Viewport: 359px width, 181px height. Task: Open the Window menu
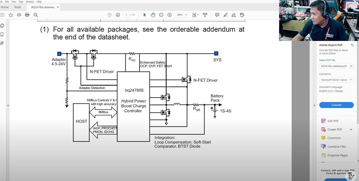[30, 2]
